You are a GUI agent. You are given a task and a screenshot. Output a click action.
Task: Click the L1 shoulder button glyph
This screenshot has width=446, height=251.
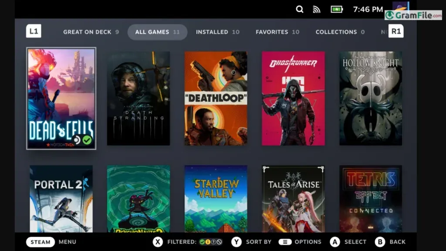[x=34, y=31]
